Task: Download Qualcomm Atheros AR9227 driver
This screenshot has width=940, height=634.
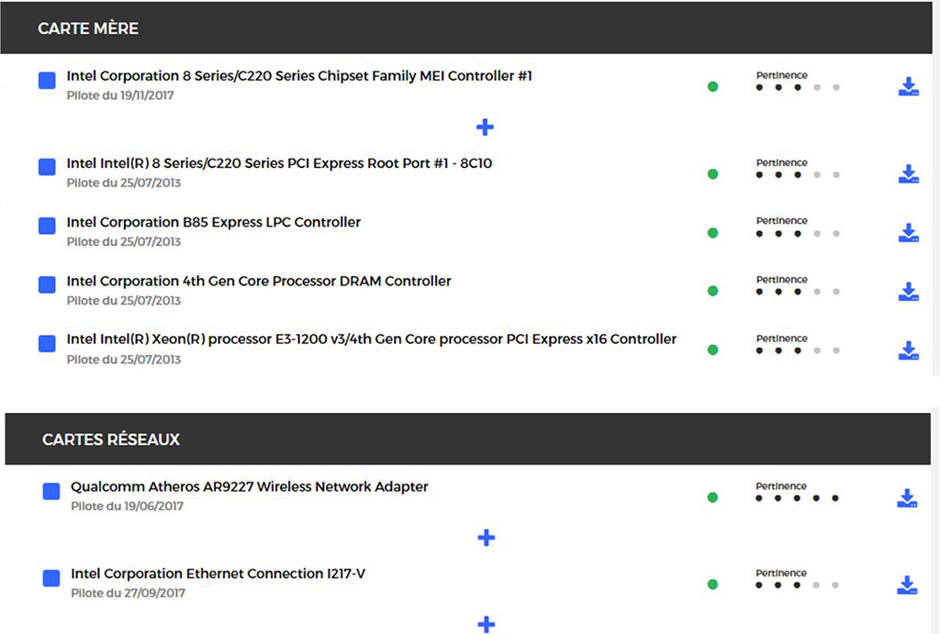Action: tap(907, 498)
